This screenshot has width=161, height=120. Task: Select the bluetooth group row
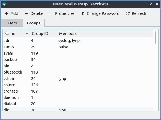[x=78, y=72]
